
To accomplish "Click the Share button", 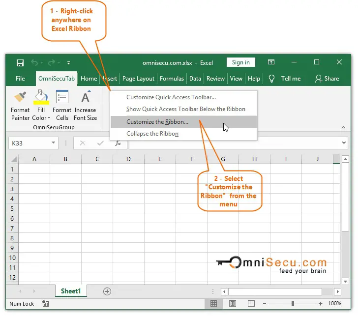I will pyautogui.click(x=327, y=79).
